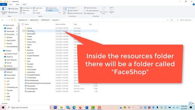This screenshot has height=110, width=195.
Task: Sort by Date modified column header
Action: click(60, 24)
